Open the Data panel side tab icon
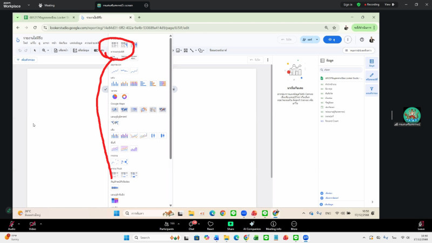This screenshot has width=432, height=243. pyautogui.click(x=372, y=63)
